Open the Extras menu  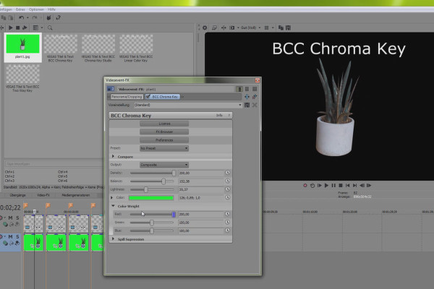click(x=20, y=9)
